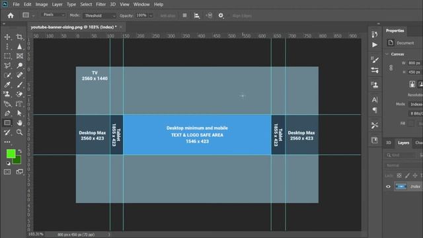Open the Layer menu

coord(58,5)
